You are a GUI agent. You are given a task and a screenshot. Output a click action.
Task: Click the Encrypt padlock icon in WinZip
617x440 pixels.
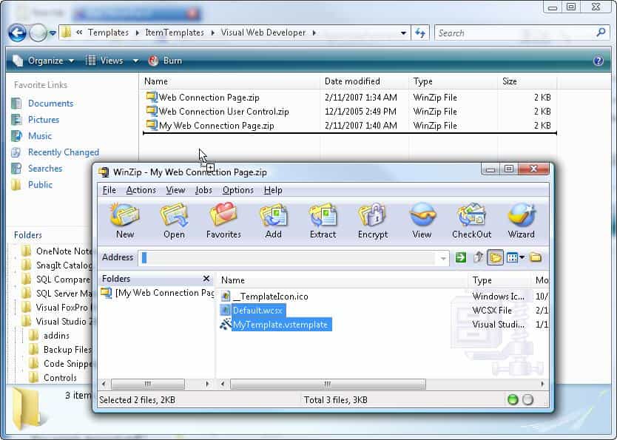[x=373, y=214]
